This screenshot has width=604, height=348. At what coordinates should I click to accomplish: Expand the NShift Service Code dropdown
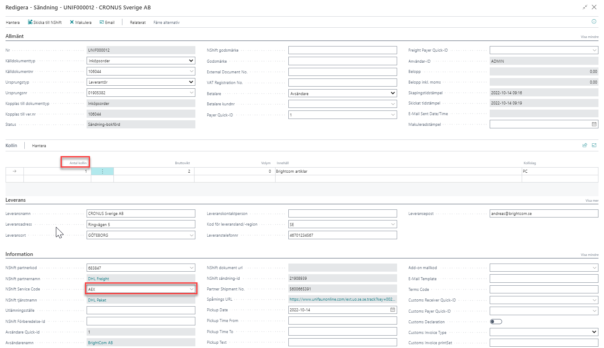click(191, 289)
